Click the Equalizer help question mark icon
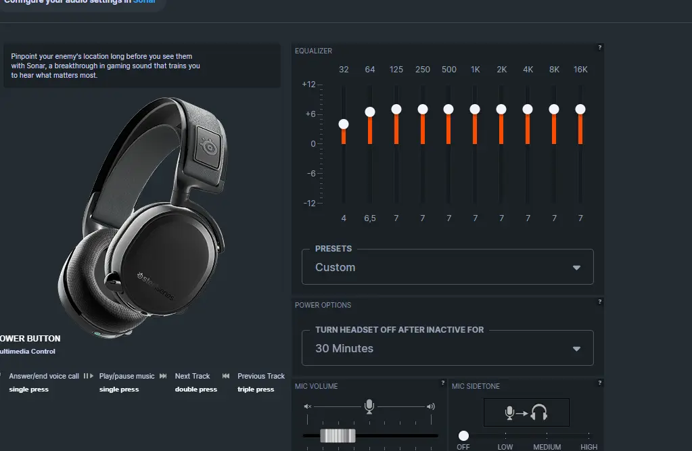 (599, 47)
